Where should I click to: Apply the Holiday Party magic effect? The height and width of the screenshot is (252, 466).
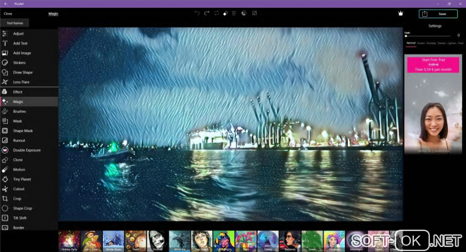(69, 242)
